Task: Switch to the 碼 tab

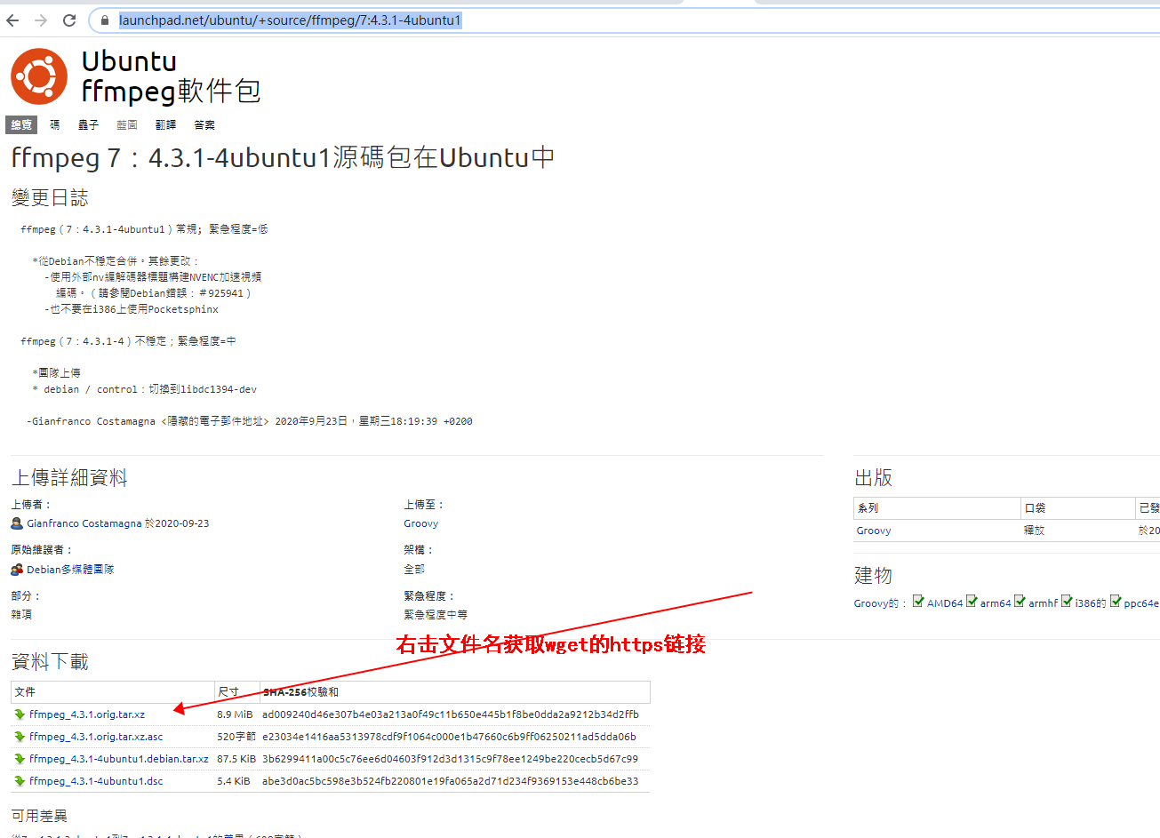Action: click(54, 124)
